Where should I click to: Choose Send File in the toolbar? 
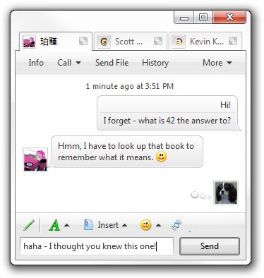(x=112, y=63)
